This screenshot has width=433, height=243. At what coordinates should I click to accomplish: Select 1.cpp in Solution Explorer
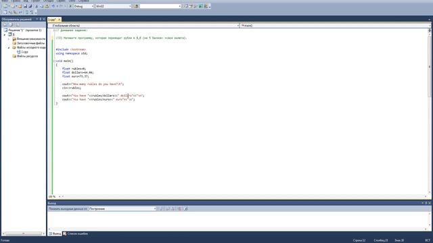22,52
